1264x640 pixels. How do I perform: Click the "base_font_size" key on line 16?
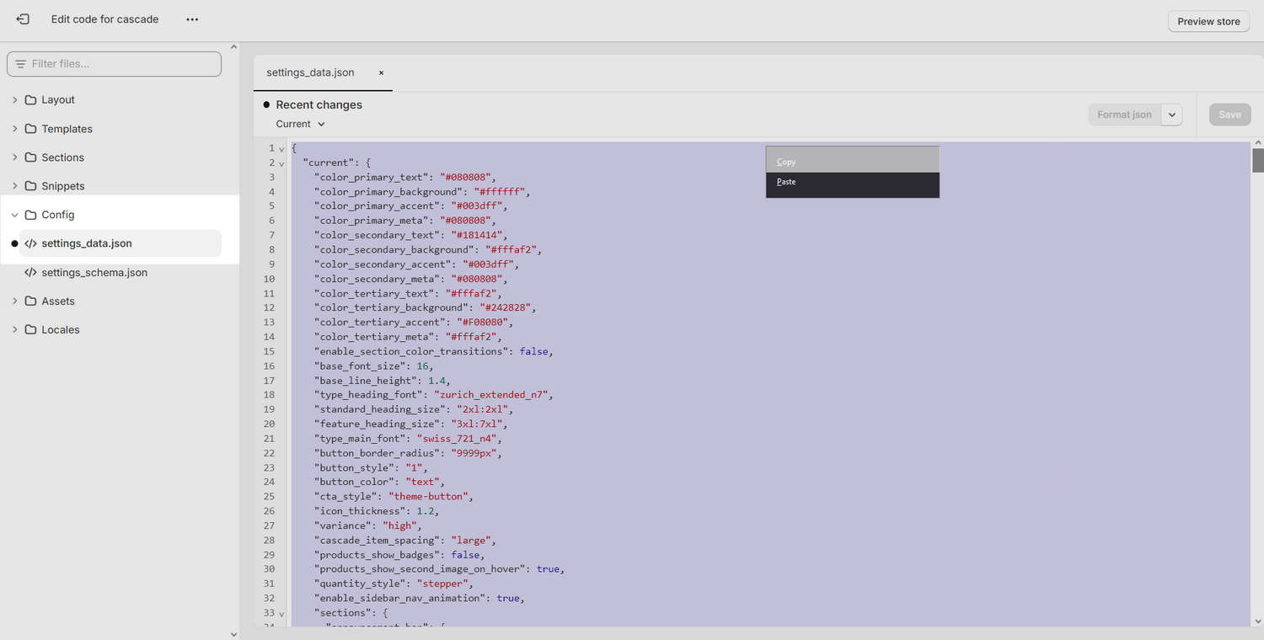(363, 366)
